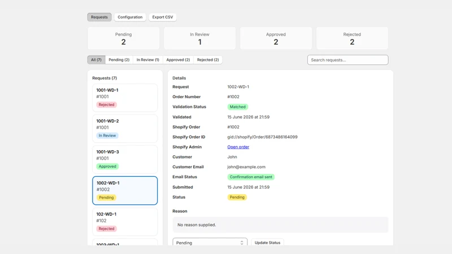Select the Rejected summary card

(352, 38)
